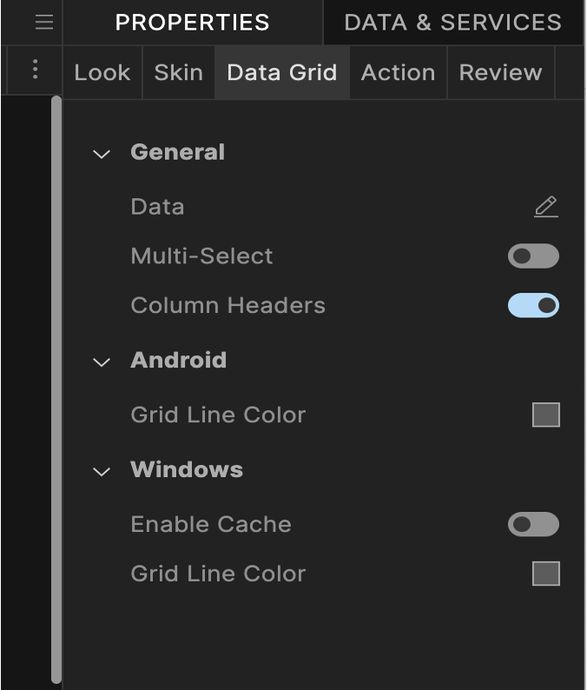Click the Data edit pencil icon

coord(545,207)
